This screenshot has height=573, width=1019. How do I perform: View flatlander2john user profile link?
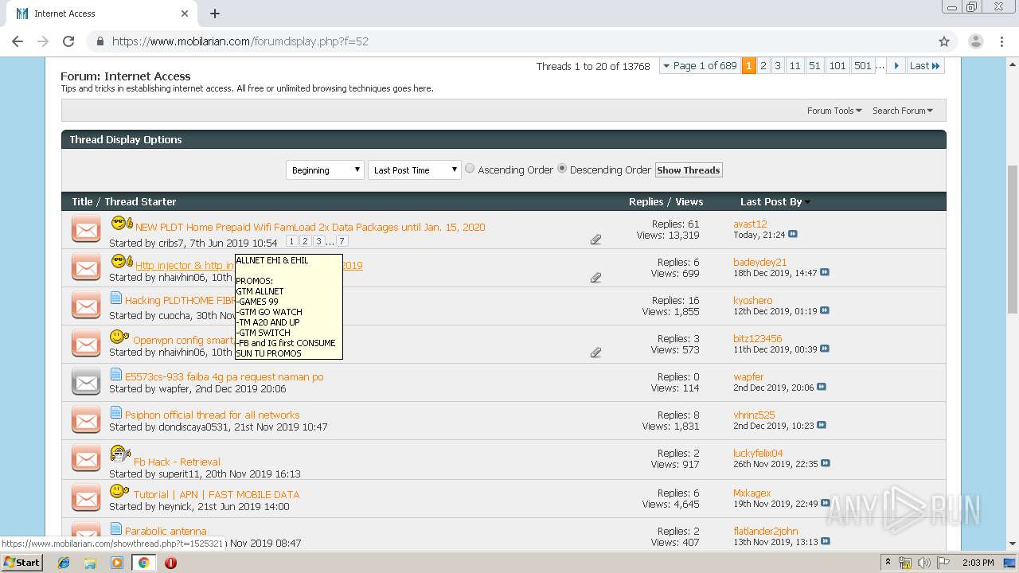point(765,531)
